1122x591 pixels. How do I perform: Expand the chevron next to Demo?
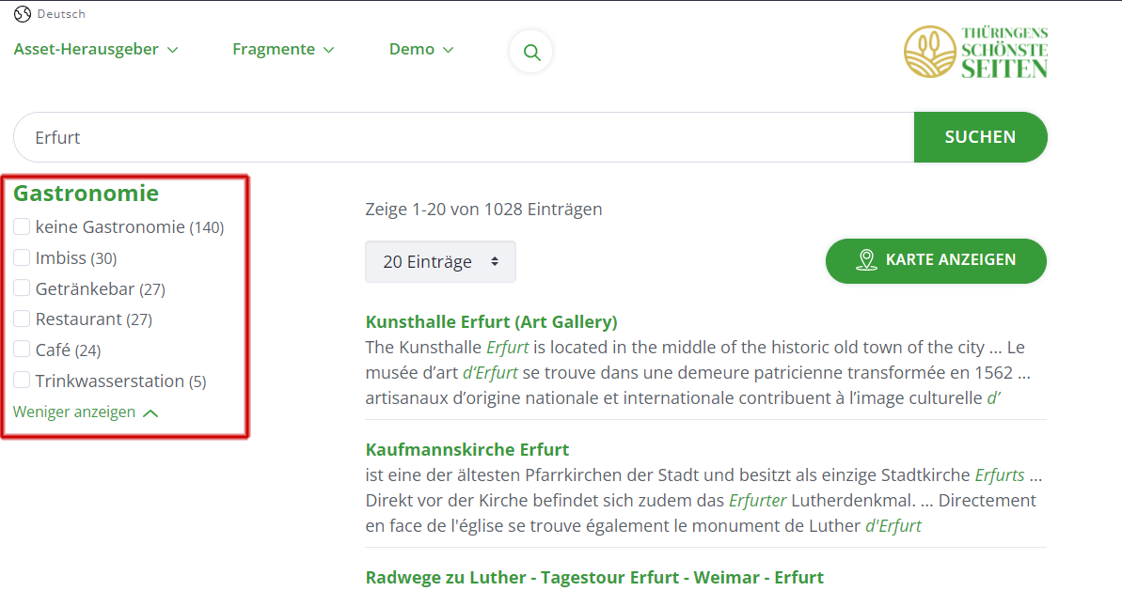tap(448, 50)
